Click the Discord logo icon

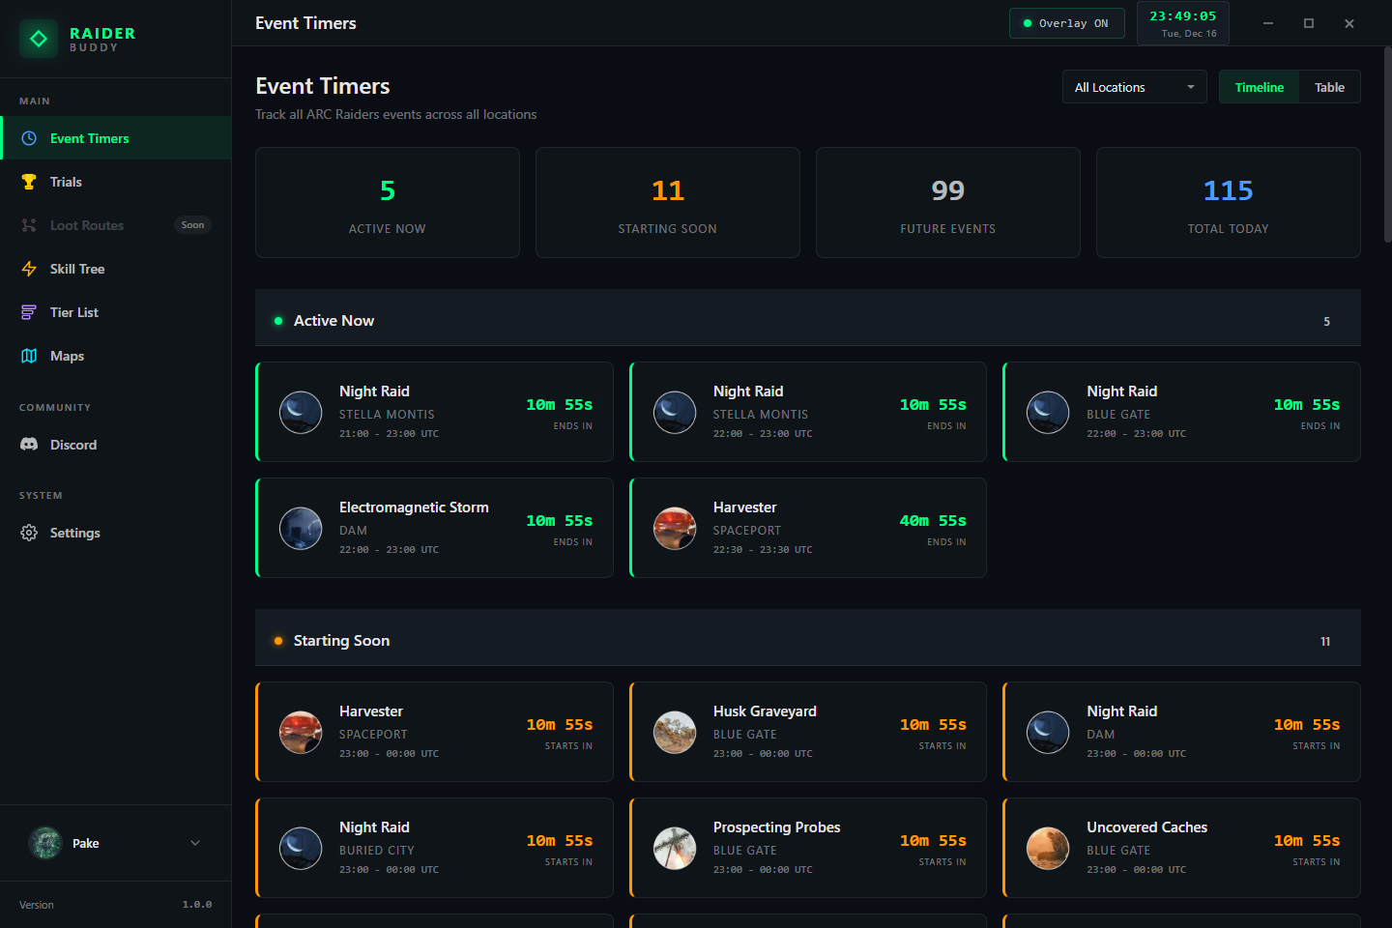[x=29, y=445]
